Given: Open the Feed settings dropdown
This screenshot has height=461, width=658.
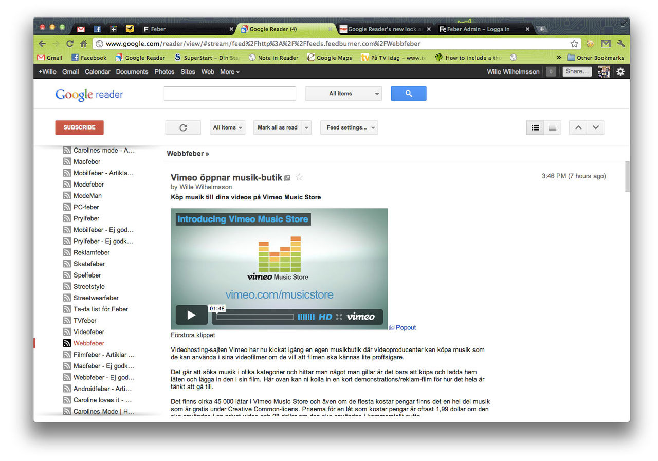Looking at the screenshot, I should [x=349, y=127].
